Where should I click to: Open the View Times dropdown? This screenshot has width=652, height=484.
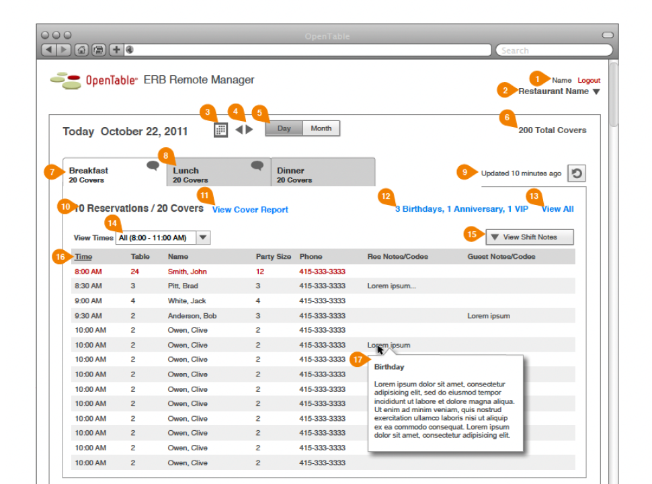tap(203, 237)
